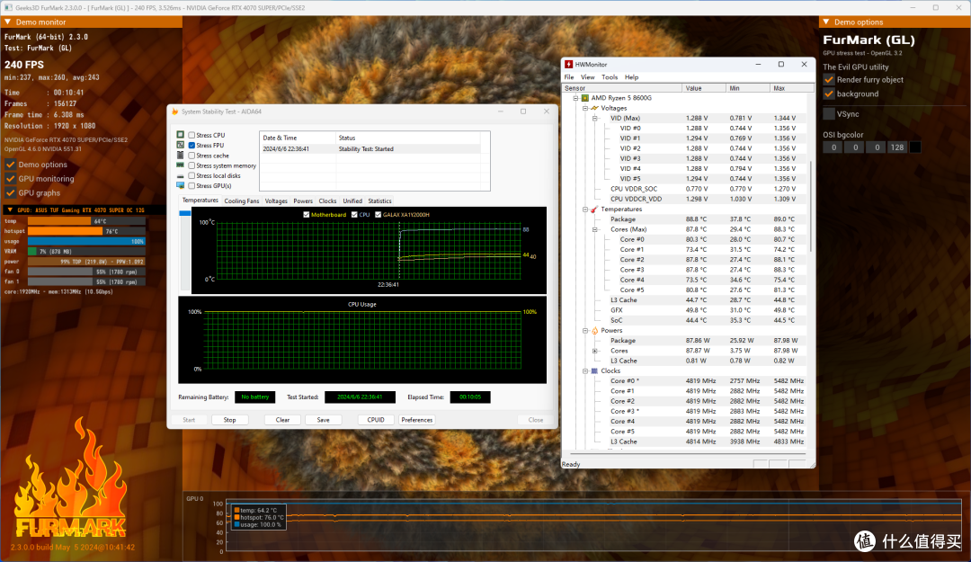Click the CPU chip icon beside Stress CPU
This screenshot has width=971, height=562.
click(180, 135)
